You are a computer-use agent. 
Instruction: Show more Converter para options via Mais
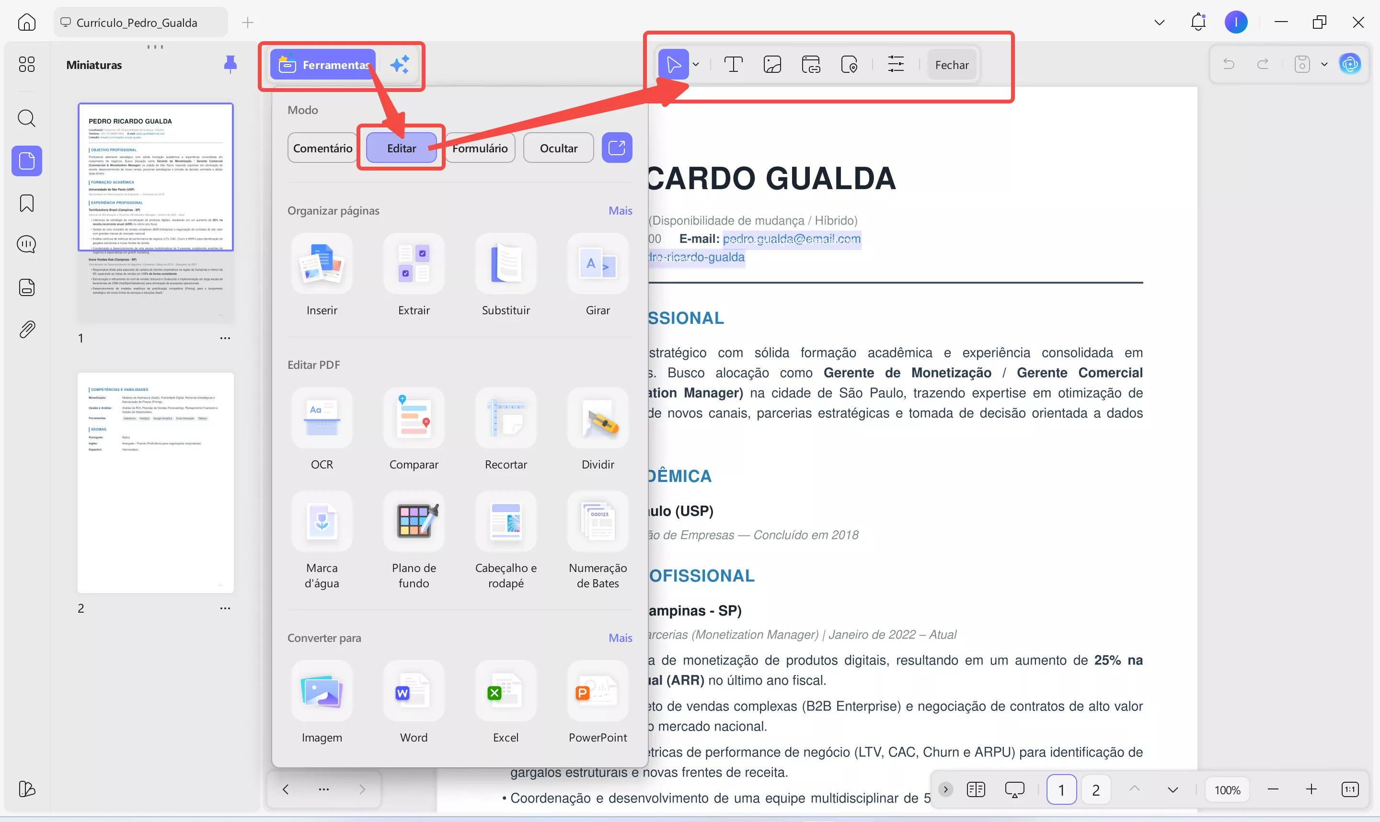pyautogui.click(x=620, y=638)
